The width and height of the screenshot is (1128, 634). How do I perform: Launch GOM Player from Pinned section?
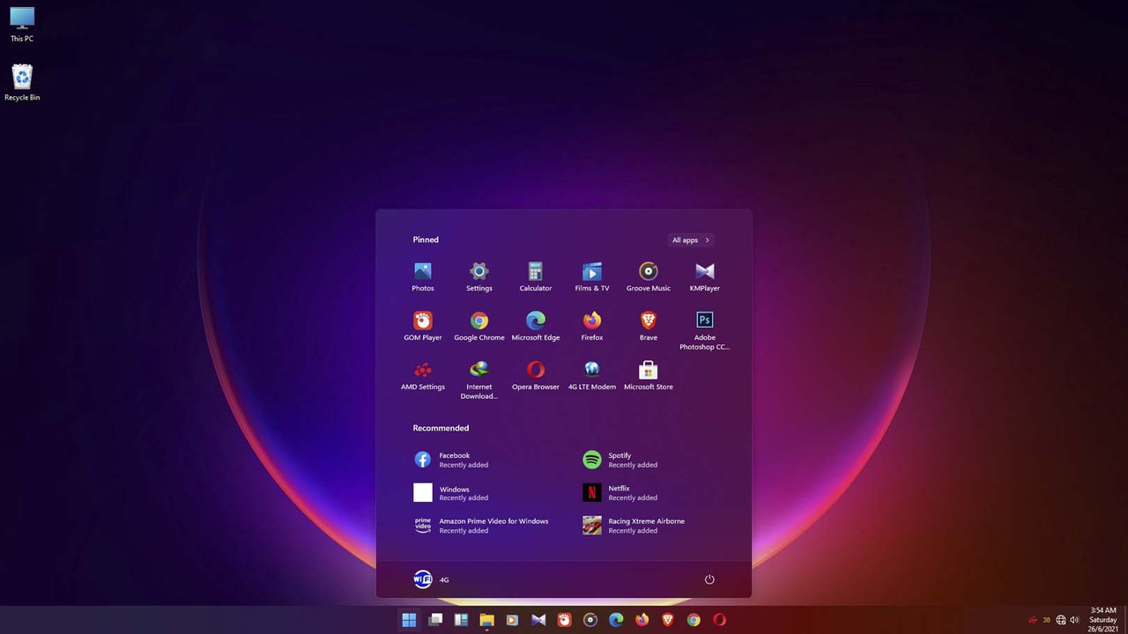[423, 326]
